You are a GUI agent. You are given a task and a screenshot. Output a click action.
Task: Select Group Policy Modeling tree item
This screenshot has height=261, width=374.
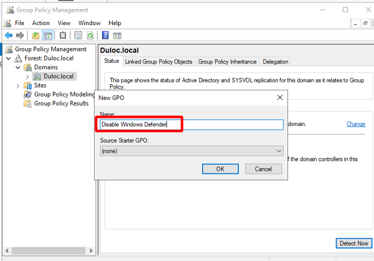click(x=65, y=94)
